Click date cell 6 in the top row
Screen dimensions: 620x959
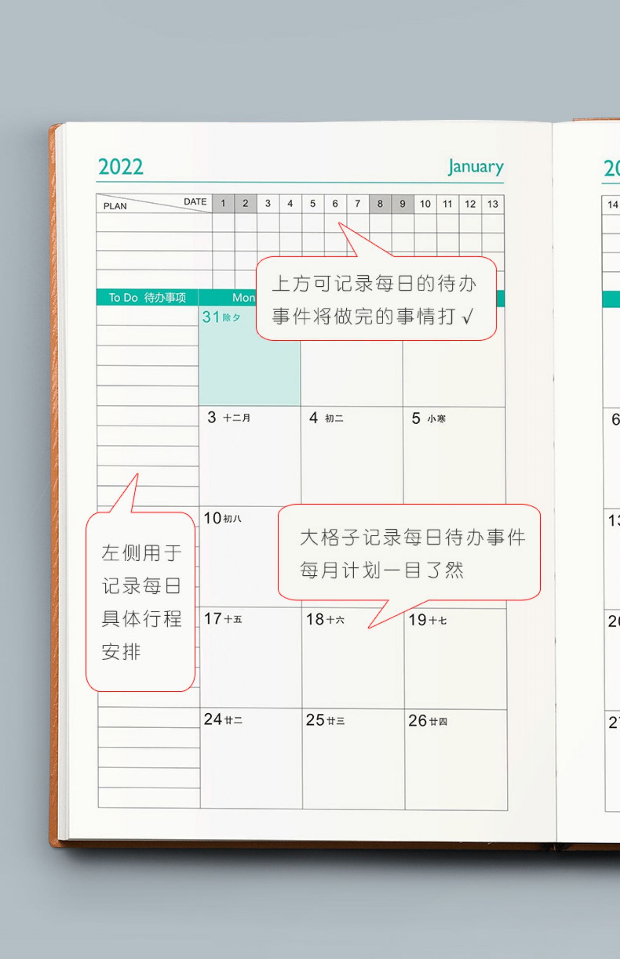point(335,204)
